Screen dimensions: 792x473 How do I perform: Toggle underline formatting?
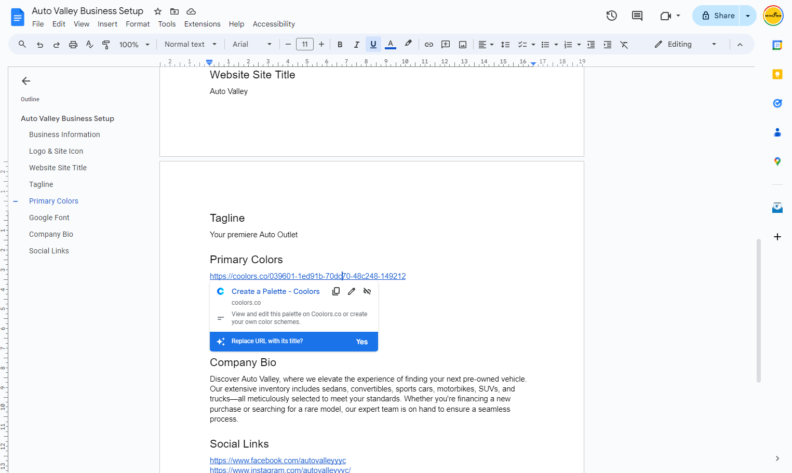coord(373,45)
